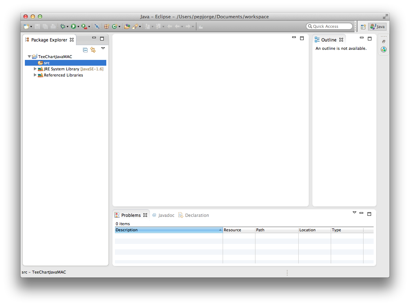Viewport: 410px width, 306px height.
Task: Click the colored circles icon in right trim
Action: coord(384,49)
